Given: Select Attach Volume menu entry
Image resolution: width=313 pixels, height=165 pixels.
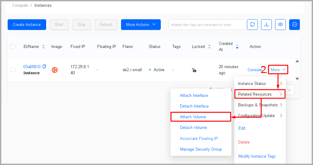Looking at the screenshot, I should [193, 117].
